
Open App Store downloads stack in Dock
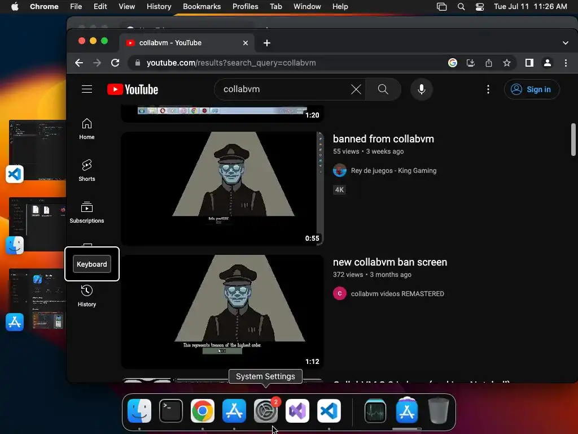click(x=407, y=411)
